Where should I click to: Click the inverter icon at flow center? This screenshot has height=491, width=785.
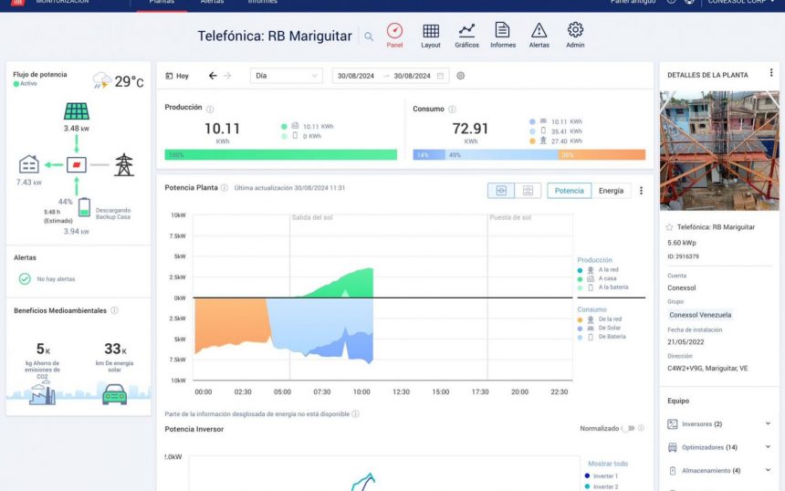click(x=77, y=164)
